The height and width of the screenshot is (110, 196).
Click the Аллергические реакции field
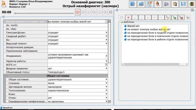tap(78, 47)
